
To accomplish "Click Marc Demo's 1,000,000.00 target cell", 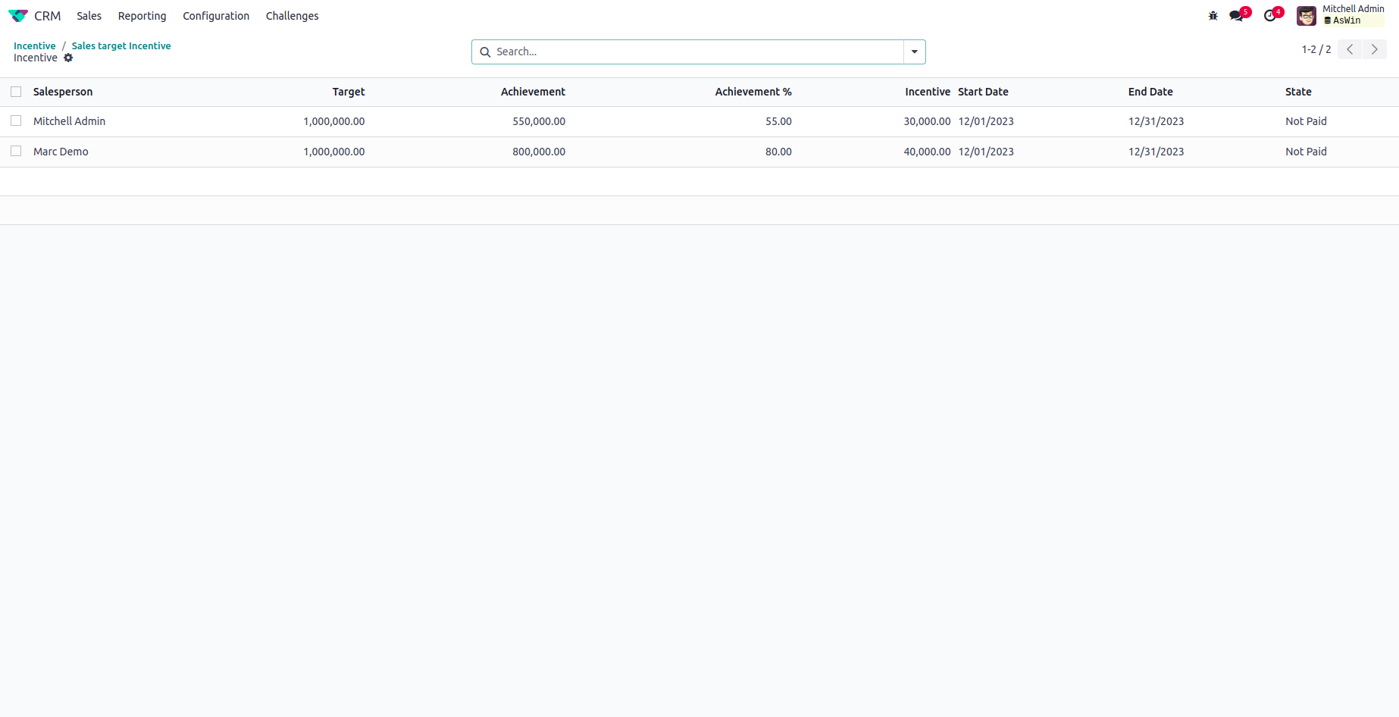I will click(334, 152).
